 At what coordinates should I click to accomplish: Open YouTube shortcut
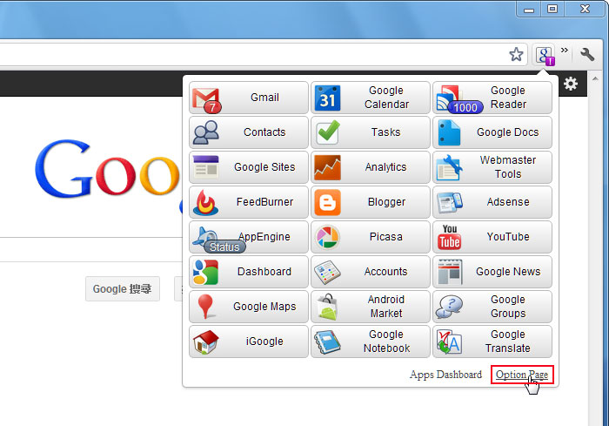pos(492,237)
